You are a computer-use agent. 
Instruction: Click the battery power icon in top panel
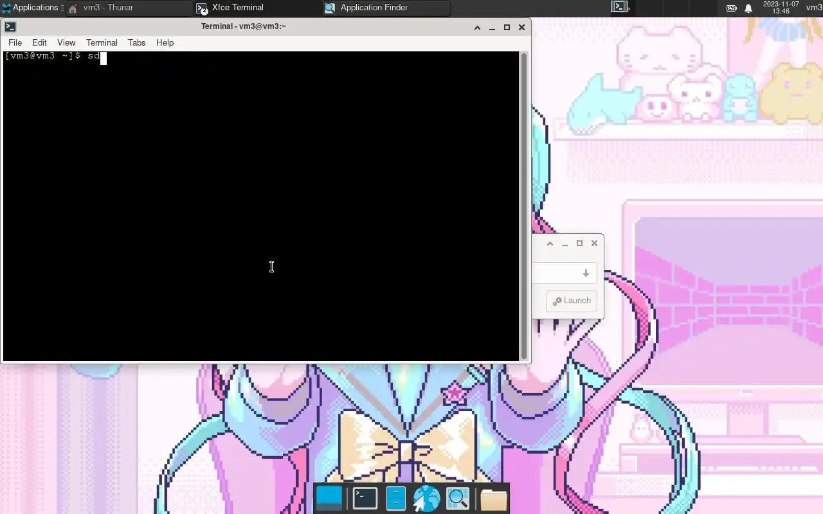(x=732, y=8)
